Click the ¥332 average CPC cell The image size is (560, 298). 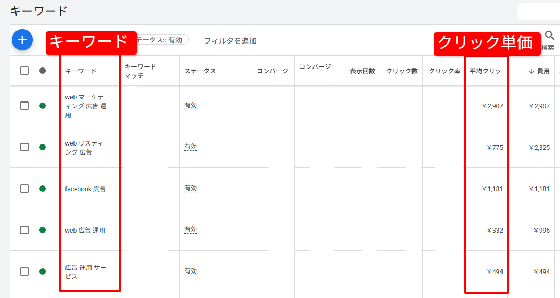coord(495,231)
